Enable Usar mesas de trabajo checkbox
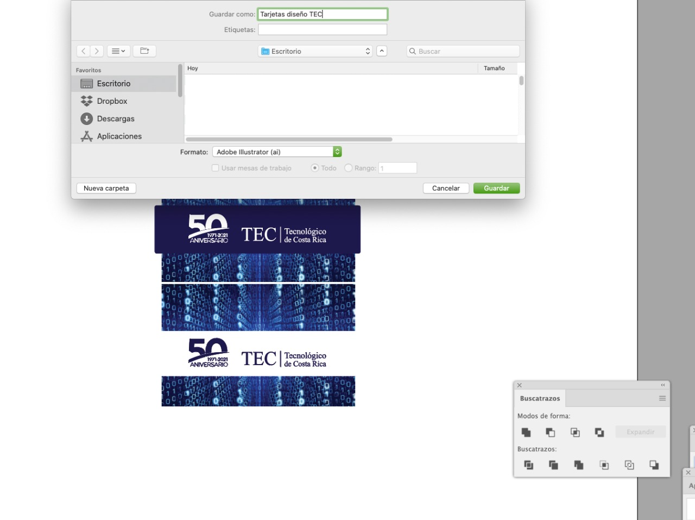 [215, 168]
